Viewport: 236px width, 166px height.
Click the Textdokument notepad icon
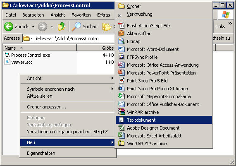point(122,120)
